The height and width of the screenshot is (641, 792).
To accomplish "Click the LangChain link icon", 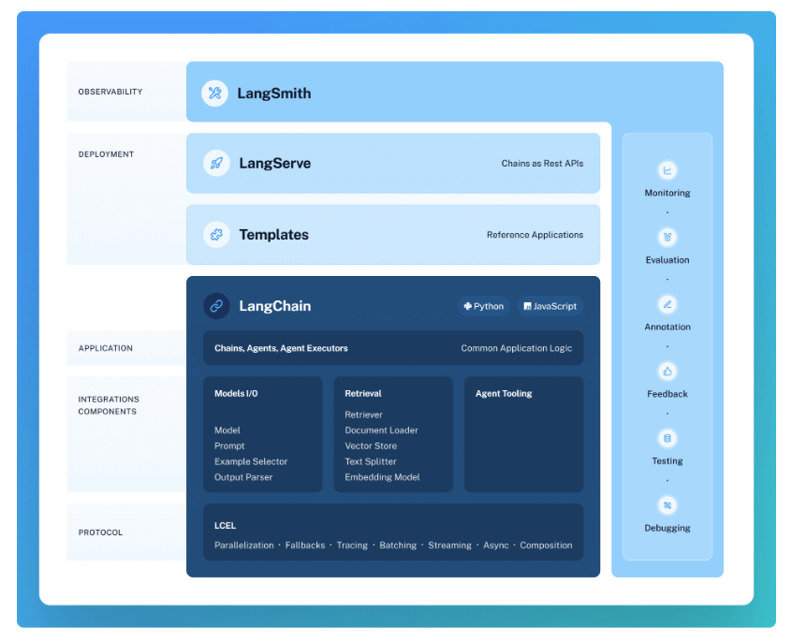I will click(216, 306).
